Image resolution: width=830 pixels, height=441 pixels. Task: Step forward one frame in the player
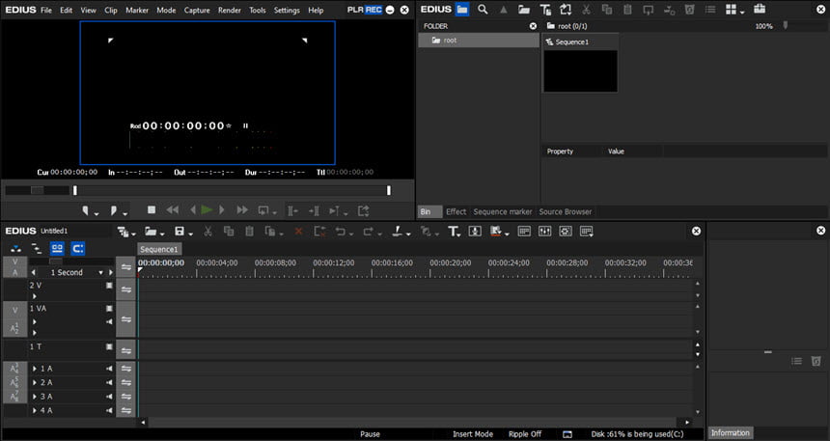pos(222,210)
